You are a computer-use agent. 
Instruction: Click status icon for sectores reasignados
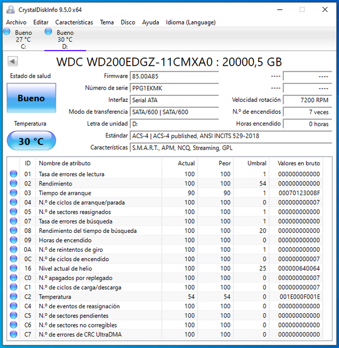(x=14, y=212)
